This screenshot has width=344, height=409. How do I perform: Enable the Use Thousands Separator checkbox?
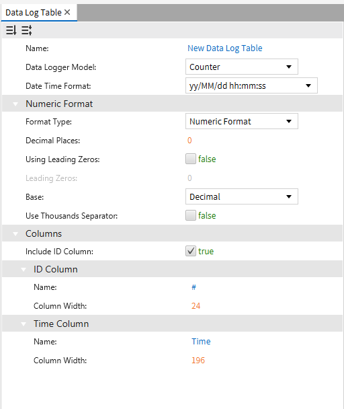(191, 215)
